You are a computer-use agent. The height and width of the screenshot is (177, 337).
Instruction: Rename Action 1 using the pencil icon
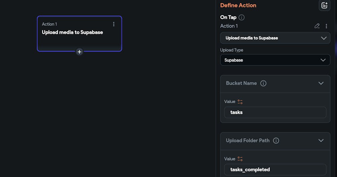pyautogui.click(x=317, y=26)
